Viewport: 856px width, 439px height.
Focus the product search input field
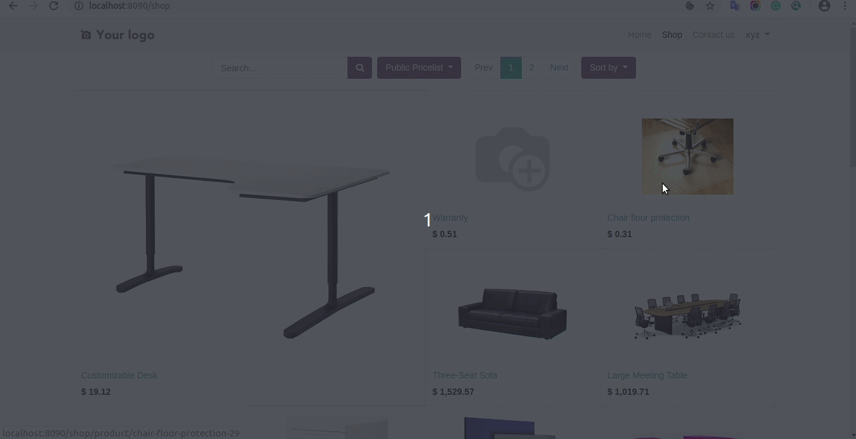click(x=280, y=67)
